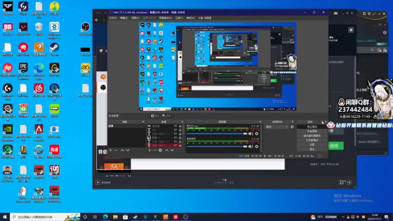Adjust the 桌面音频 volume slider

[x=217, y=146]
